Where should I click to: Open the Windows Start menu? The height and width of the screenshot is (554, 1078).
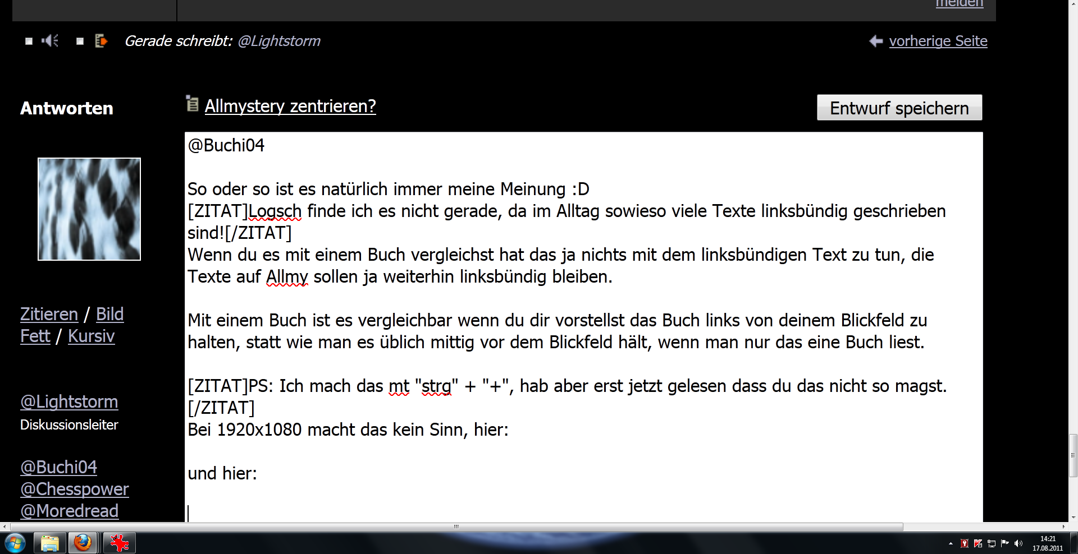15,543
